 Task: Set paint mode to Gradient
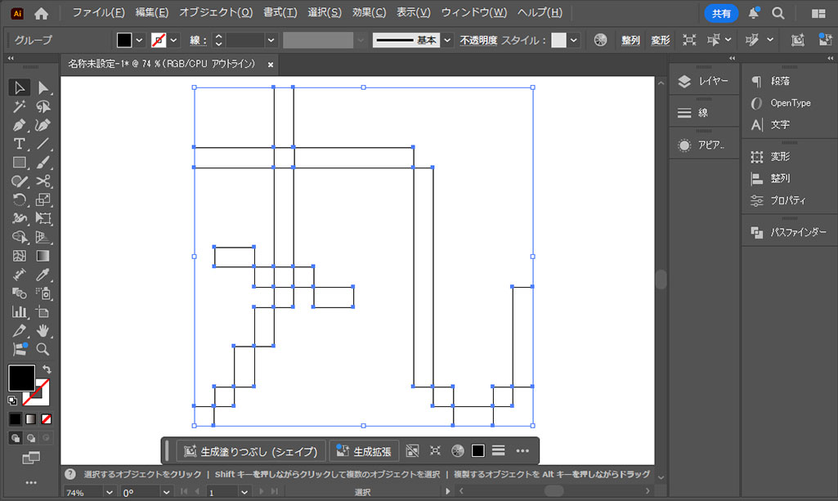pyautogui.click(x=31, y=419)
